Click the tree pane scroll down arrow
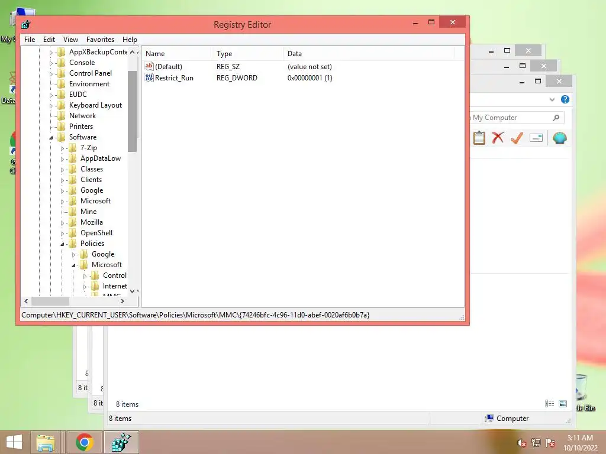The height and width of the screenshot is (454, 606). (132, 291)
